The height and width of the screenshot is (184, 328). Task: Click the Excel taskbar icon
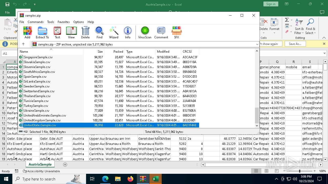[155, 179]
